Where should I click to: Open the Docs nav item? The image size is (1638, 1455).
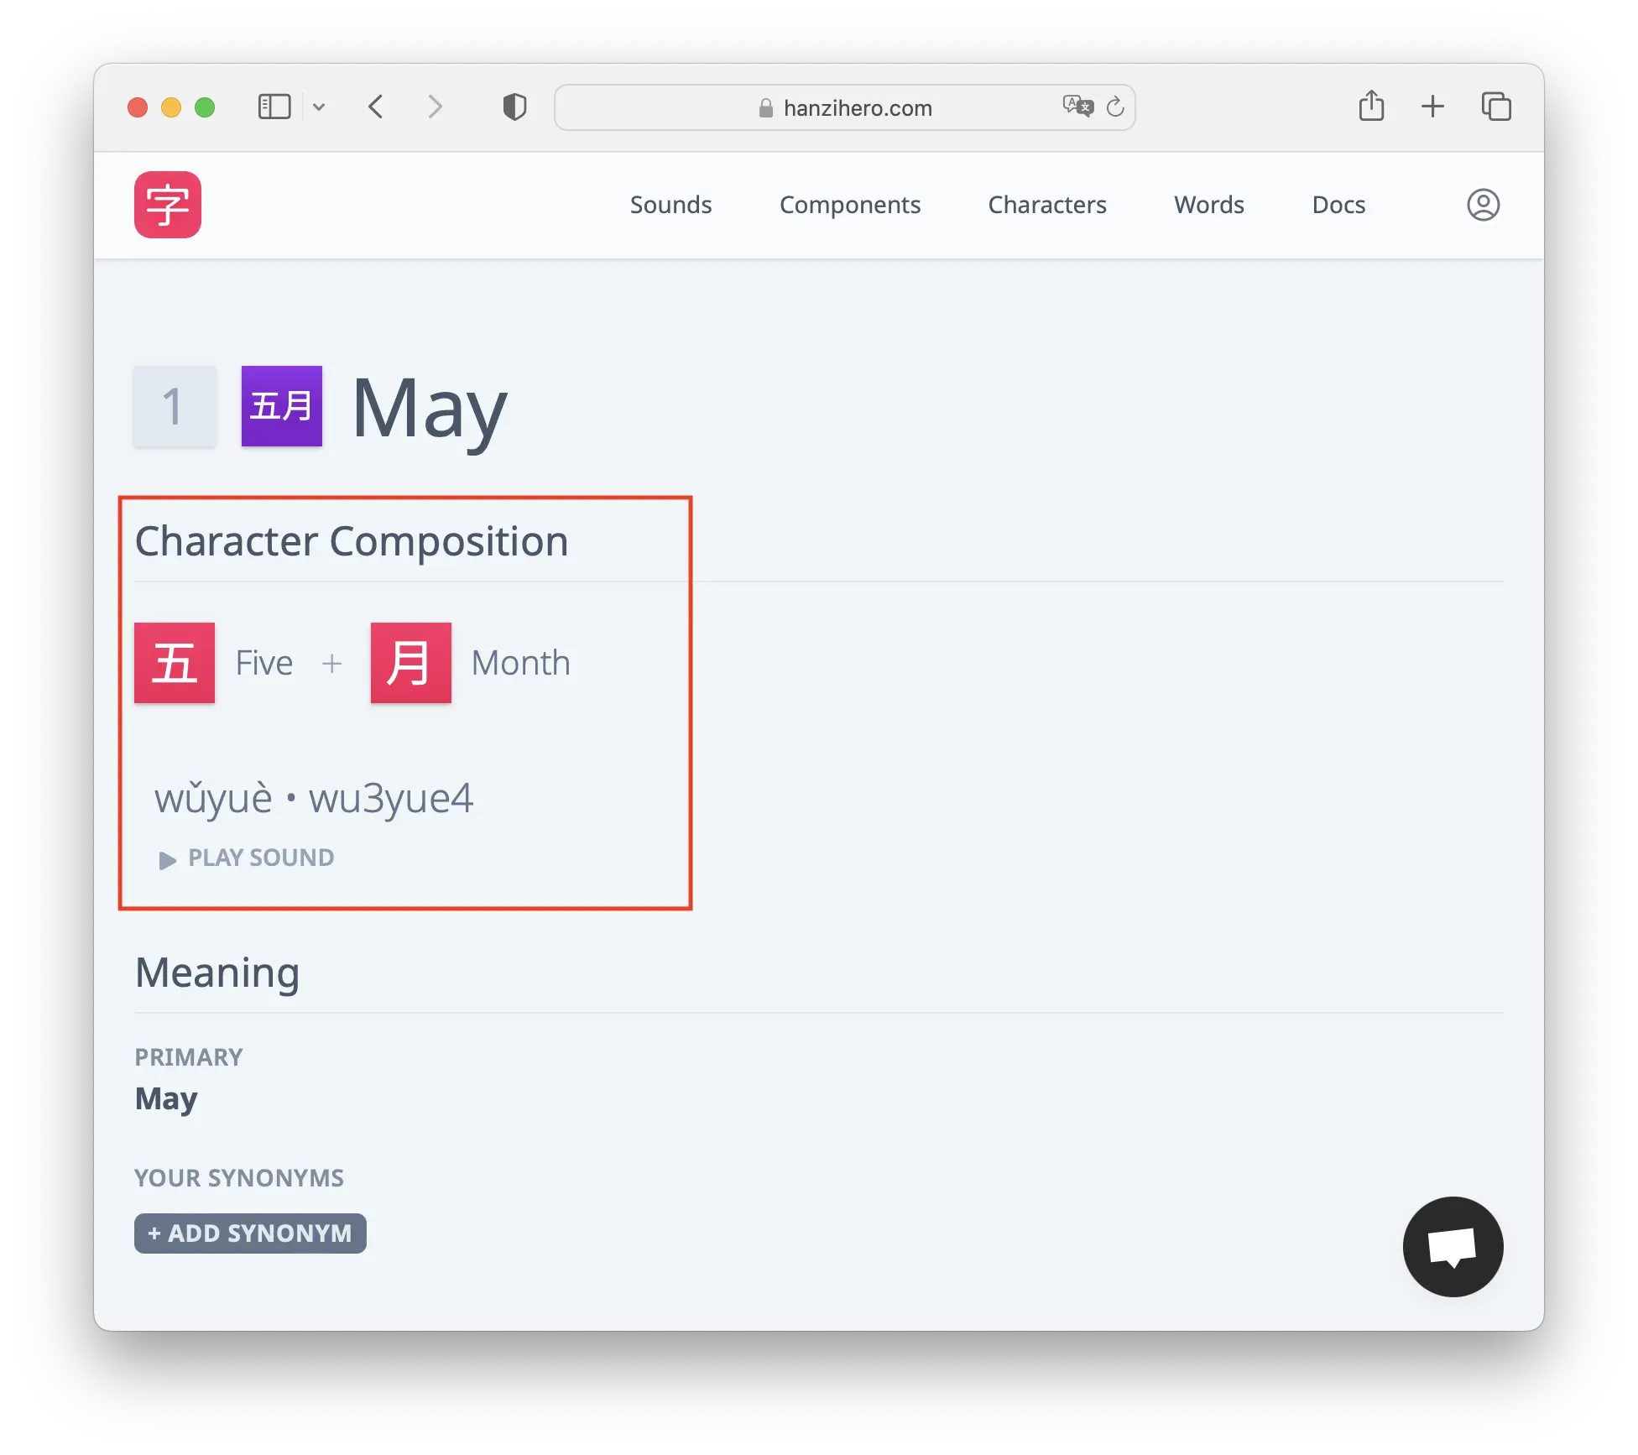[x=1338, y=205]
